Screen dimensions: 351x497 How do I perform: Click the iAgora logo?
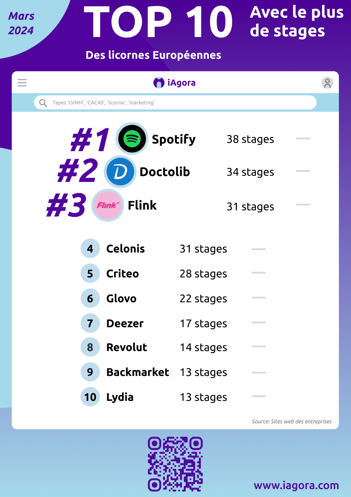174,83
